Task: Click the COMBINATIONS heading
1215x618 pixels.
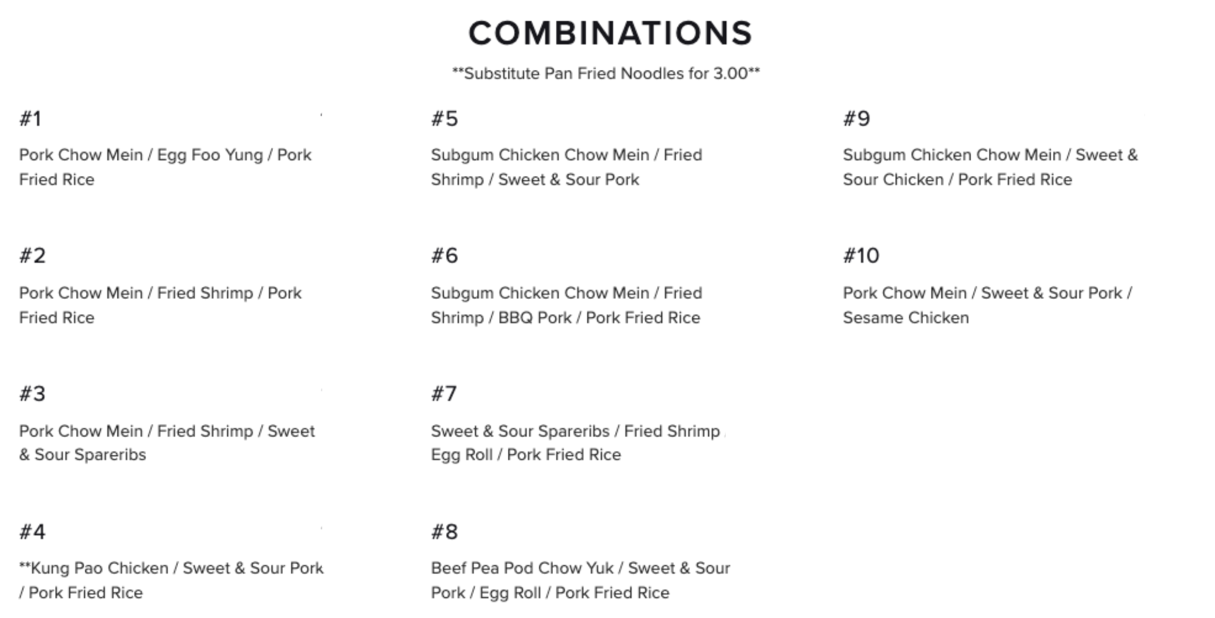Action: [610, 33]
